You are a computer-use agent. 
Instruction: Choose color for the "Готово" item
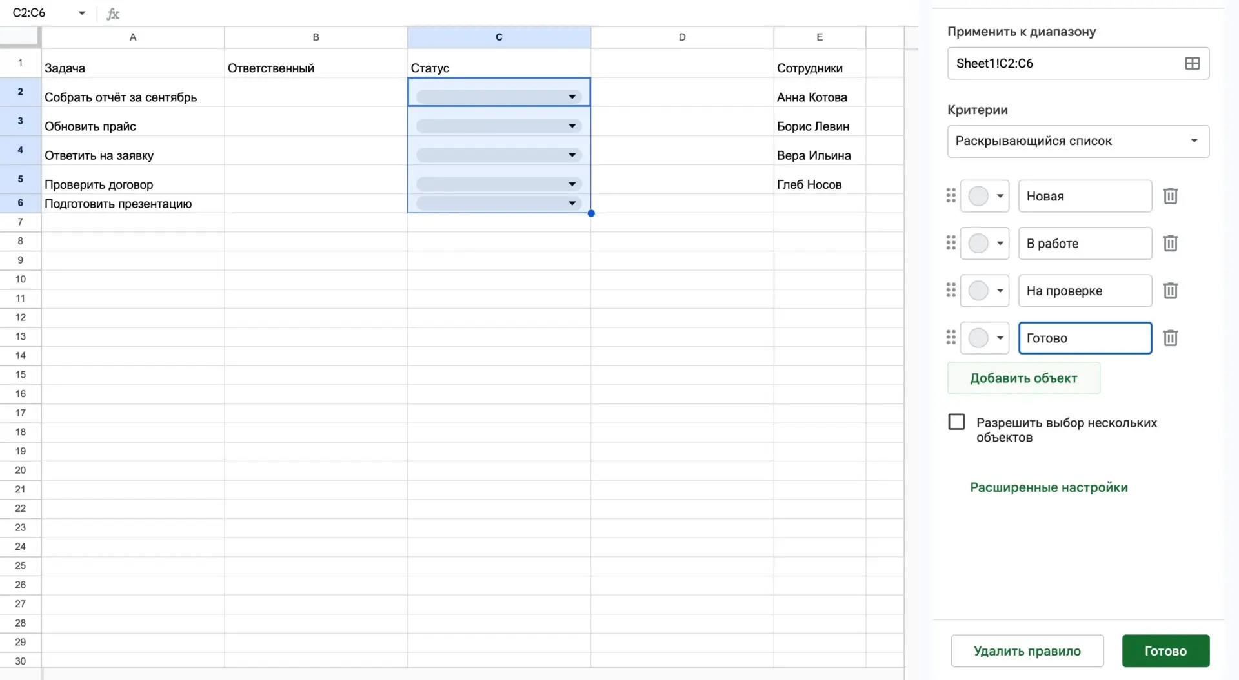985,338
